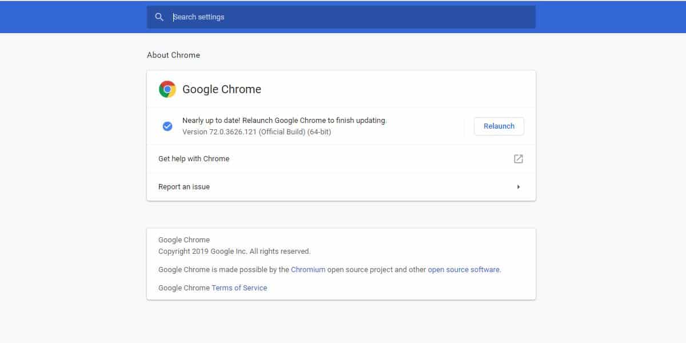Click the Google Chrome logo icon
Screen dimensions: 686x343
coord(167,89)
